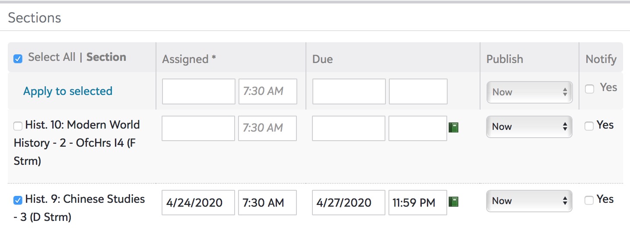Click the green book icon for Chinese Studies

pos(453,202)
